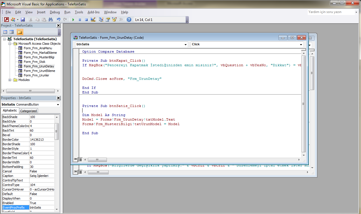Click the blue Help question mark icon
The height and width of the screenshot is (214, 361).
[x=129, y=20]
